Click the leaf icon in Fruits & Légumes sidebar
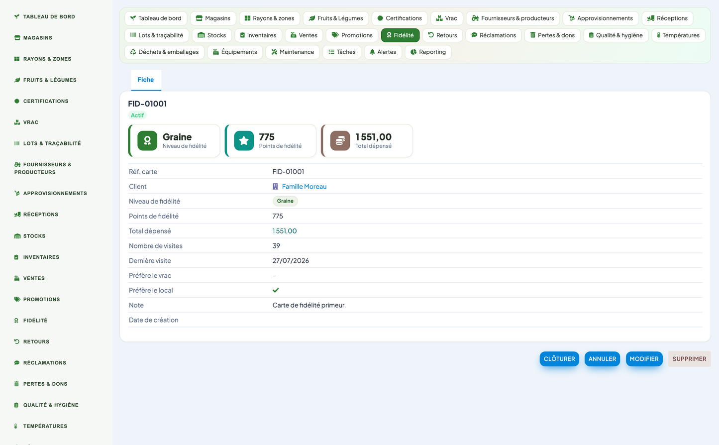This screenshot has height=445, width=719. pos(17,80)
